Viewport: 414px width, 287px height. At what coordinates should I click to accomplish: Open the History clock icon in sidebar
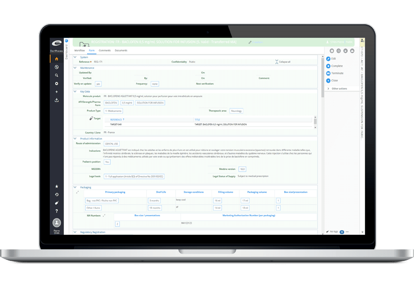tap(56, 194)
